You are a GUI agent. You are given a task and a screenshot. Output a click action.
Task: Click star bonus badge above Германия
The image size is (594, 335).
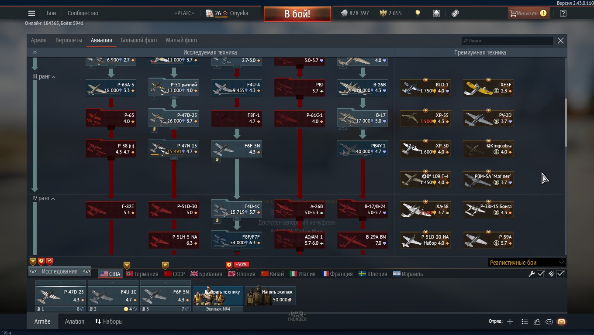[x=127, y=265]
